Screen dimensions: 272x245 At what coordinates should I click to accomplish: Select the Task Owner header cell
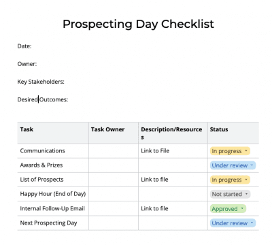click(114, 133)
